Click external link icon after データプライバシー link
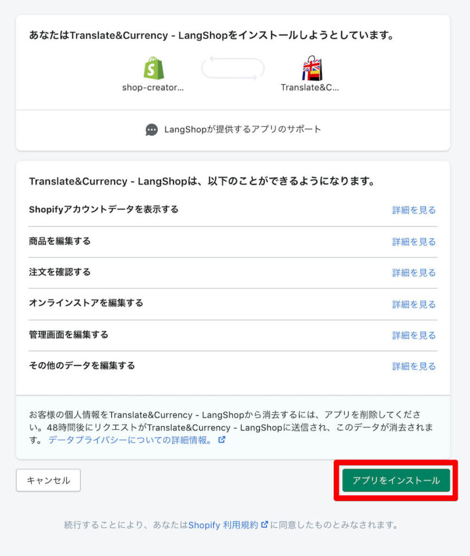 tap(222, 440)
